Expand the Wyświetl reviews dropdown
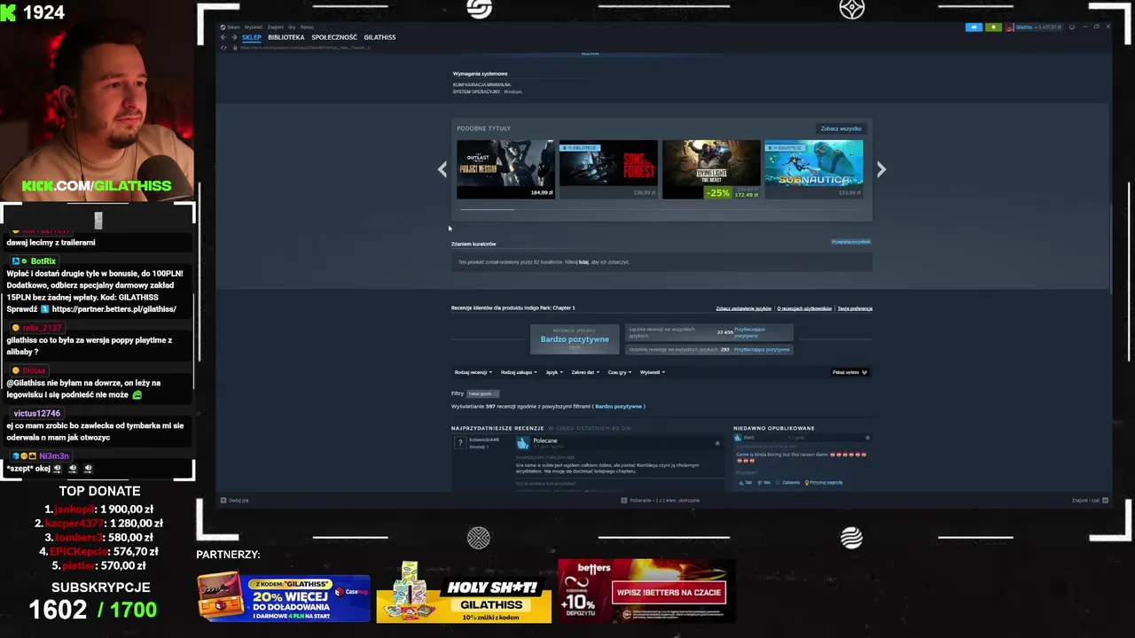 click(652, 372)
